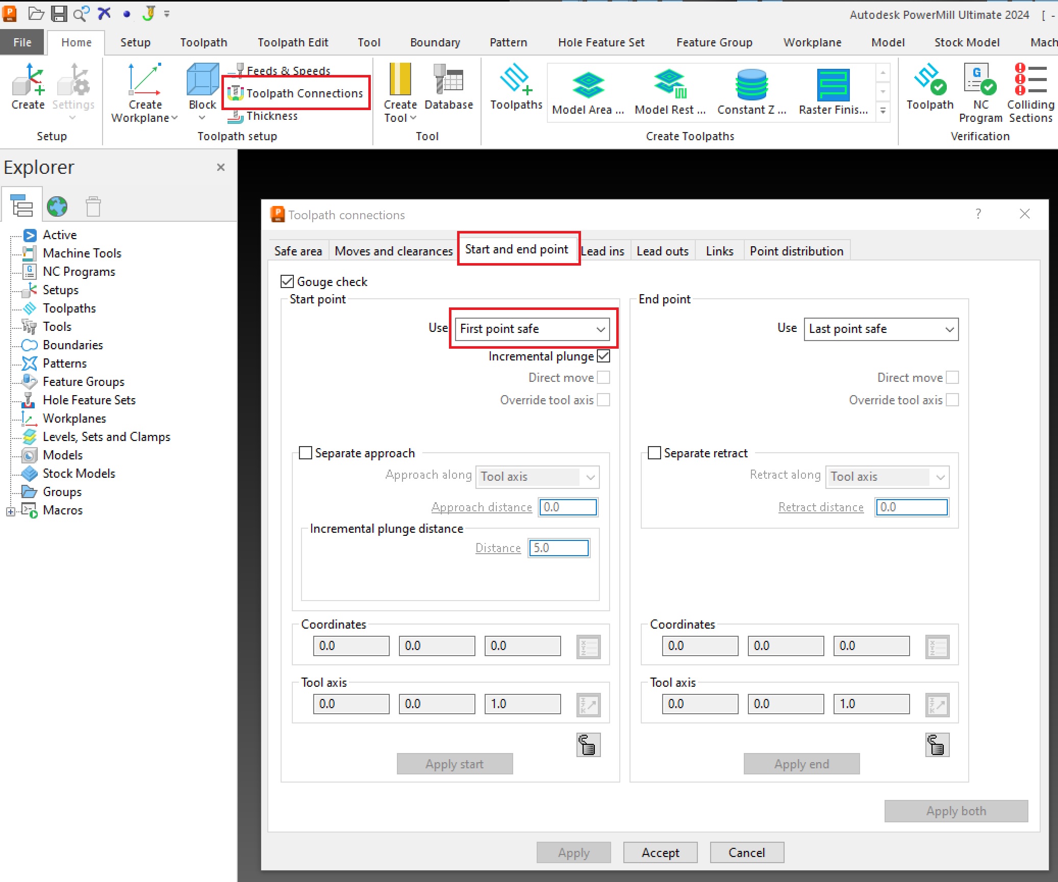The width and height of the screenshot is (1058, 882).
Task: Toggle the Incremental plunge checkbox
Action: click(x=603, y=356)
